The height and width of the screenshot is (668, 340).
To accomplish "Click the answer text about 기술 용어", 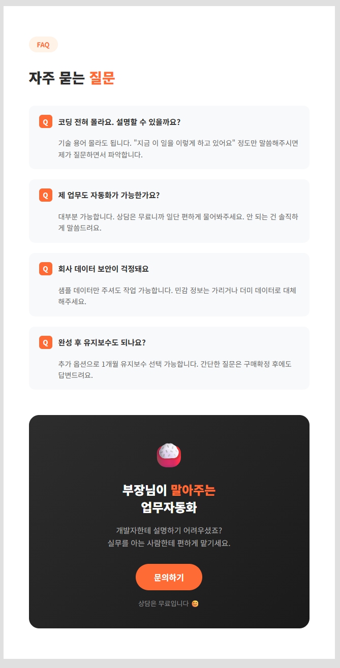I will (x=178, y=148).
